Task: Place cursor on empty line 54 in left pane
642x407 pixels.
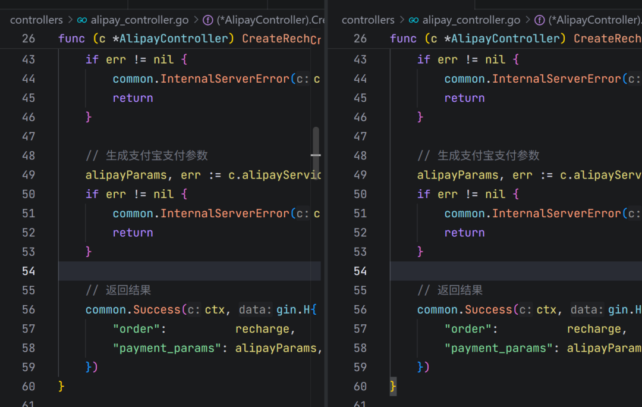Action: coord(190,271)
